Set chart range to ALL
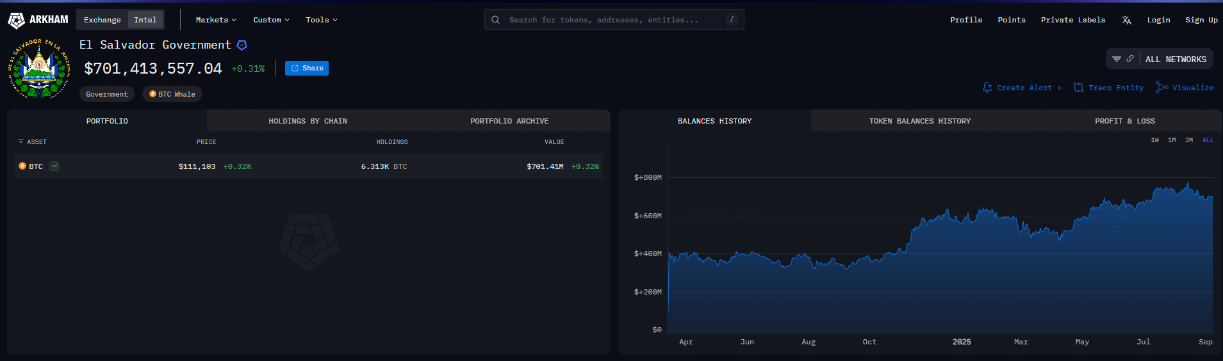This screenshot has width=1223, height=361. tap(1208, 140)
